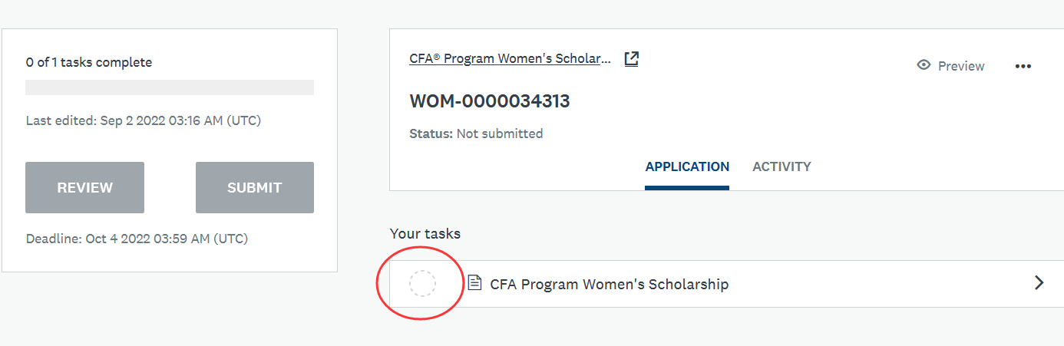Click the tasks completion progress bar

(170, 87)
